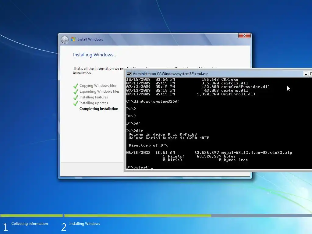Screen dimensions: 312x234
Task: Click the '0 bytes free' text in cmd
Action: (233, 160)
